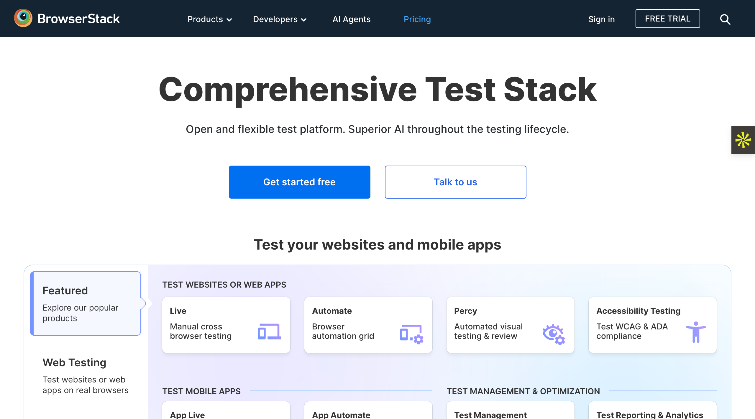Screen dimensions: 755x419
Task: Open the AI Agents menu item
Action: tap(351, 19)
